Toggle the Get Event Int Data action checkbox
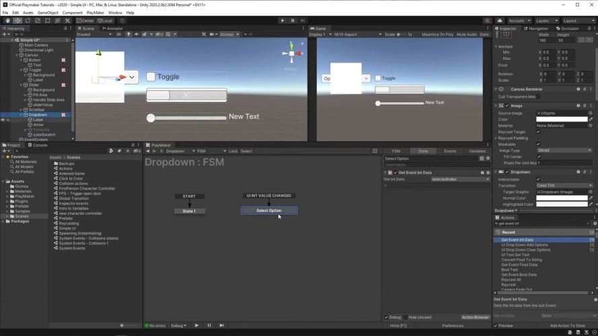 [x=396, y=173]
